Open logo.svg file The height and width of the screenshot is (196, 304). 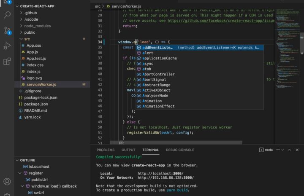[x=52, y=78]
